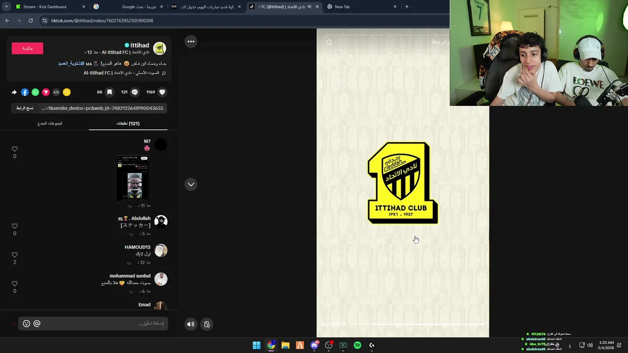Go back with the browser back arrow
Screen dimensions: 628x353
click(x=7, y=21)
